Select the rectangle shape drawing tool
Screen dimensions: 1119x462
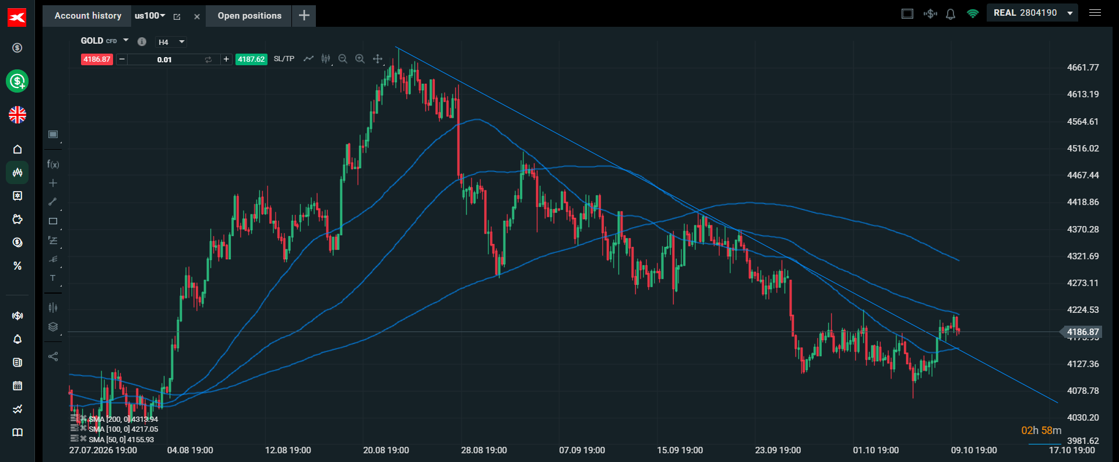53,221
